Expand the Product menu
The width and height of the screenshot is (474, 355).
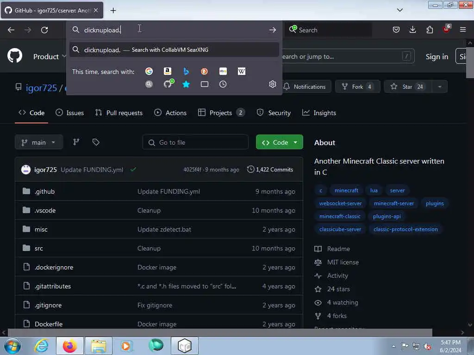point(50,56)
